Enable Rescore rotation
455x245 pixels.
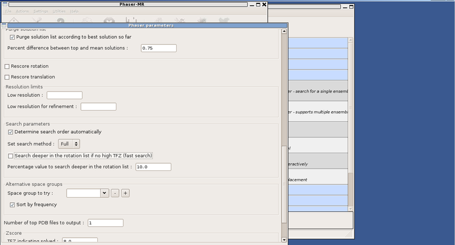7,67
